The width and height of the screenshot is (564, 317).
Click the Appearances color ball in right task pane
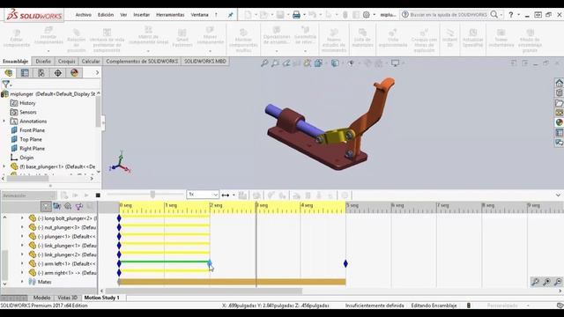559,122
